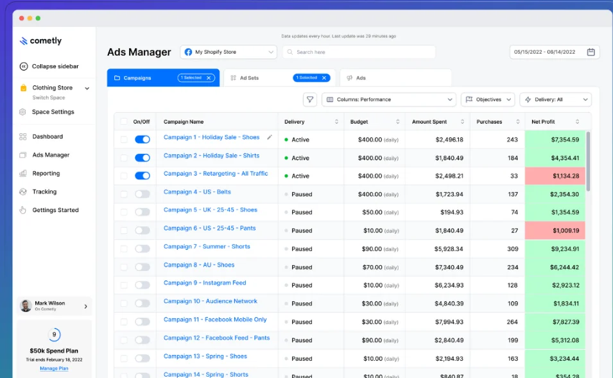
Task: Open the date range picker field
Action: [555, 52]
